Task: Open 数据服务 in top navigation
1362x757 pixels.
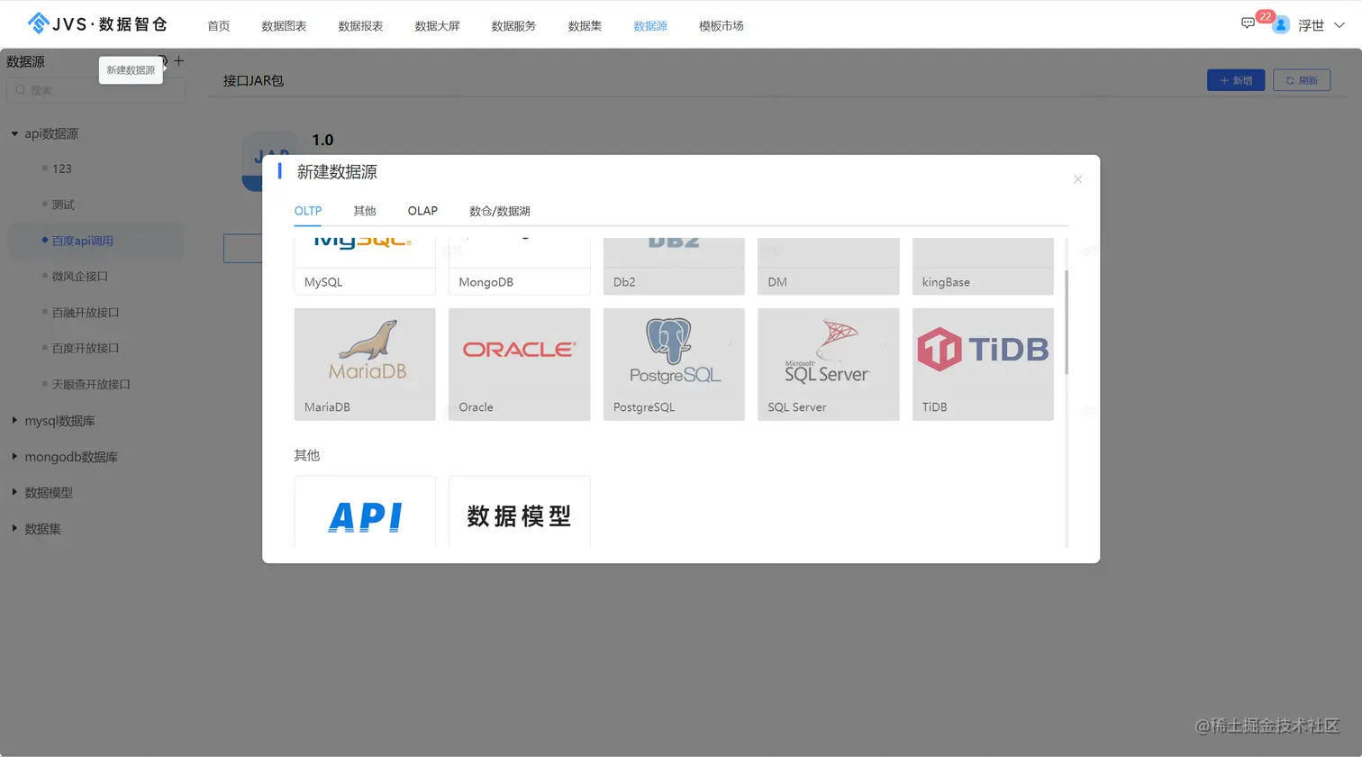Action: tap(513, 26)
